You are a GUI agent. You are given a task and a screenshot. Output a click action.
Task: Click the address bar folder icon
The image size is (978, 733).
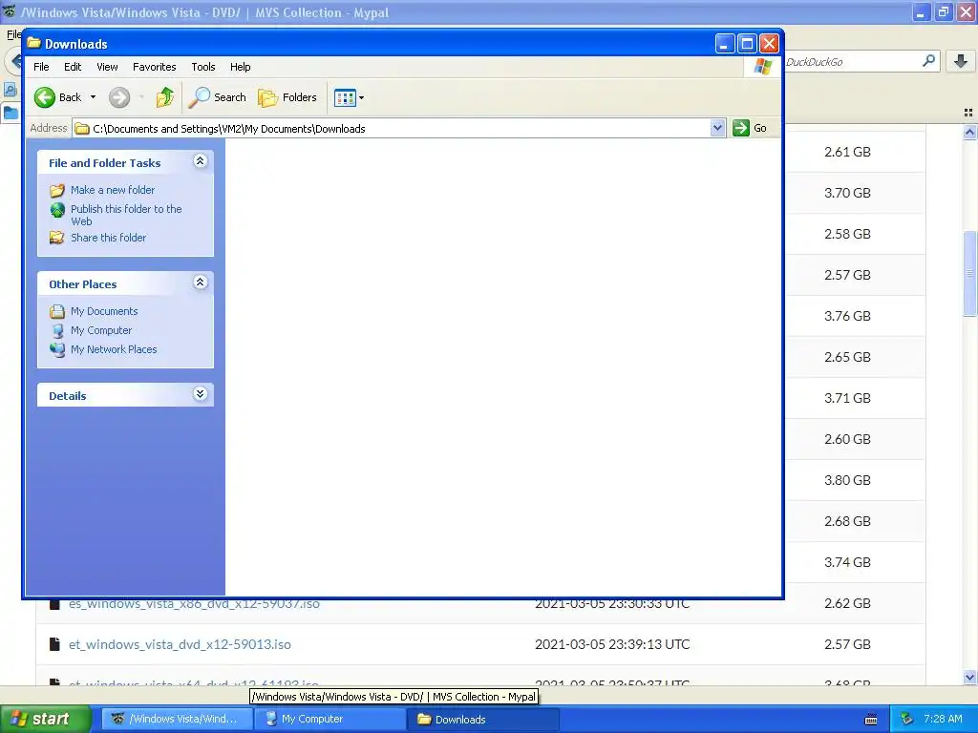(x=82, y=129)
